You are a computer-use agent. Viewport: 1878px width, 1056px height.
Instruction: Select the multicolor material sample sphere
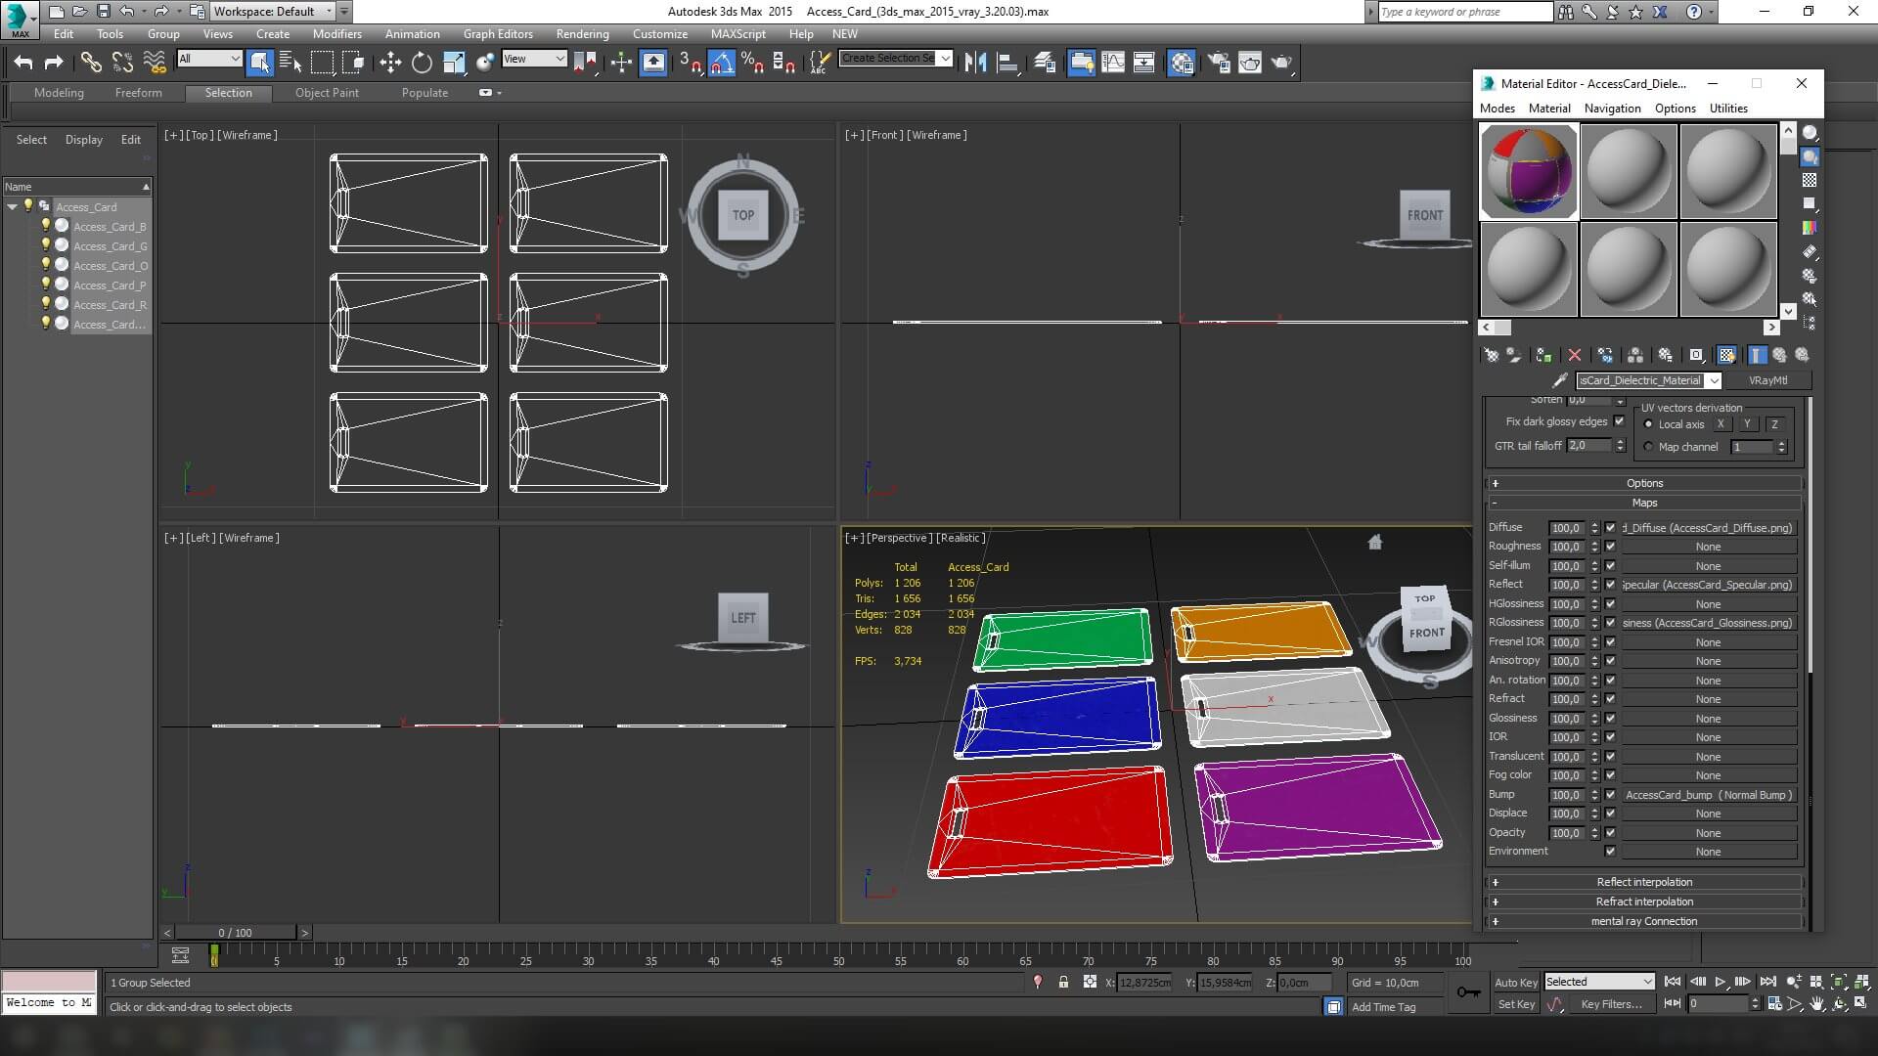[1529, 171]
